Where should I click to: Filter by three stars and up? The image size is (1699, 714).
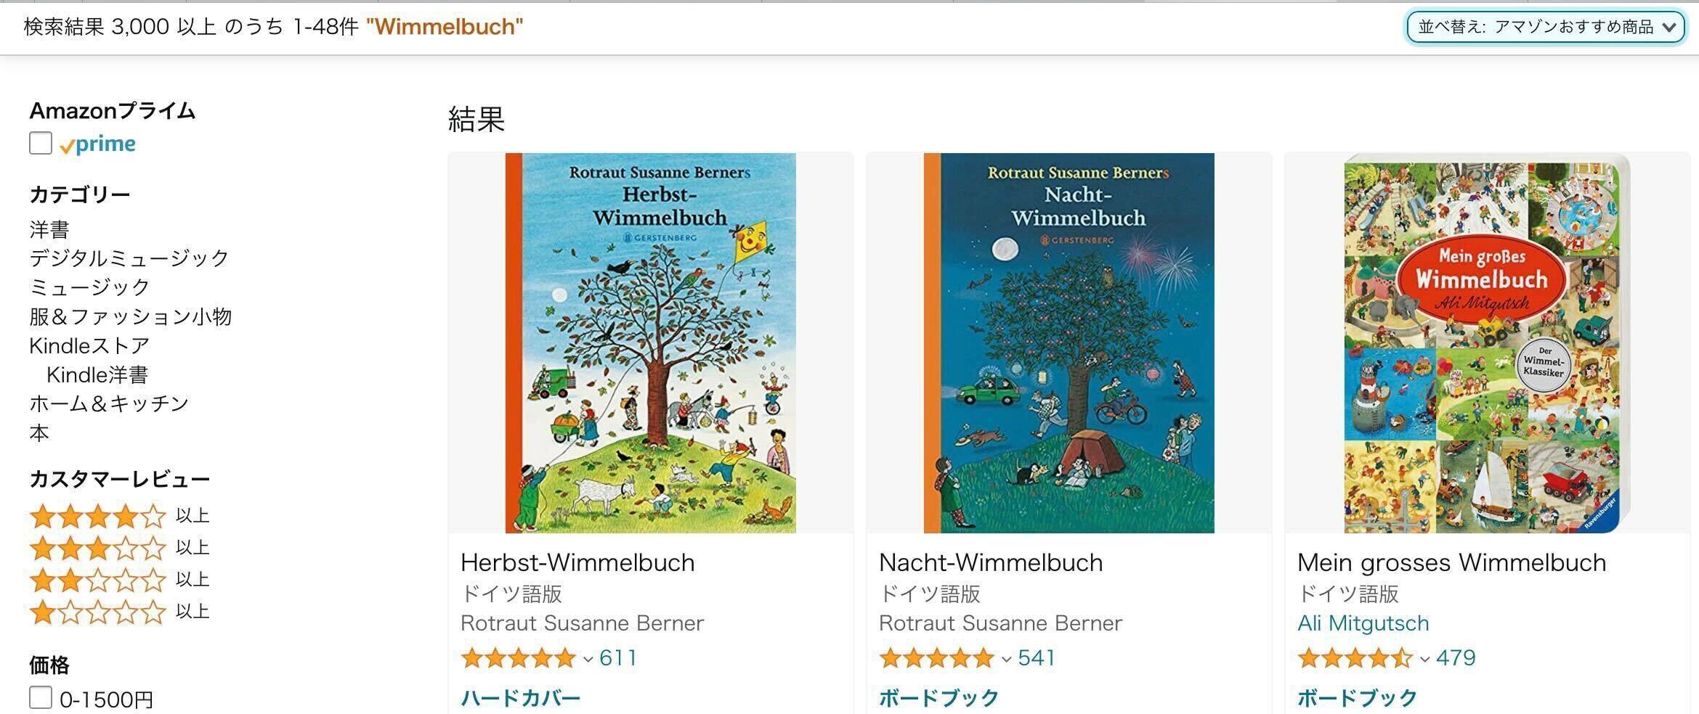[98, 549]
